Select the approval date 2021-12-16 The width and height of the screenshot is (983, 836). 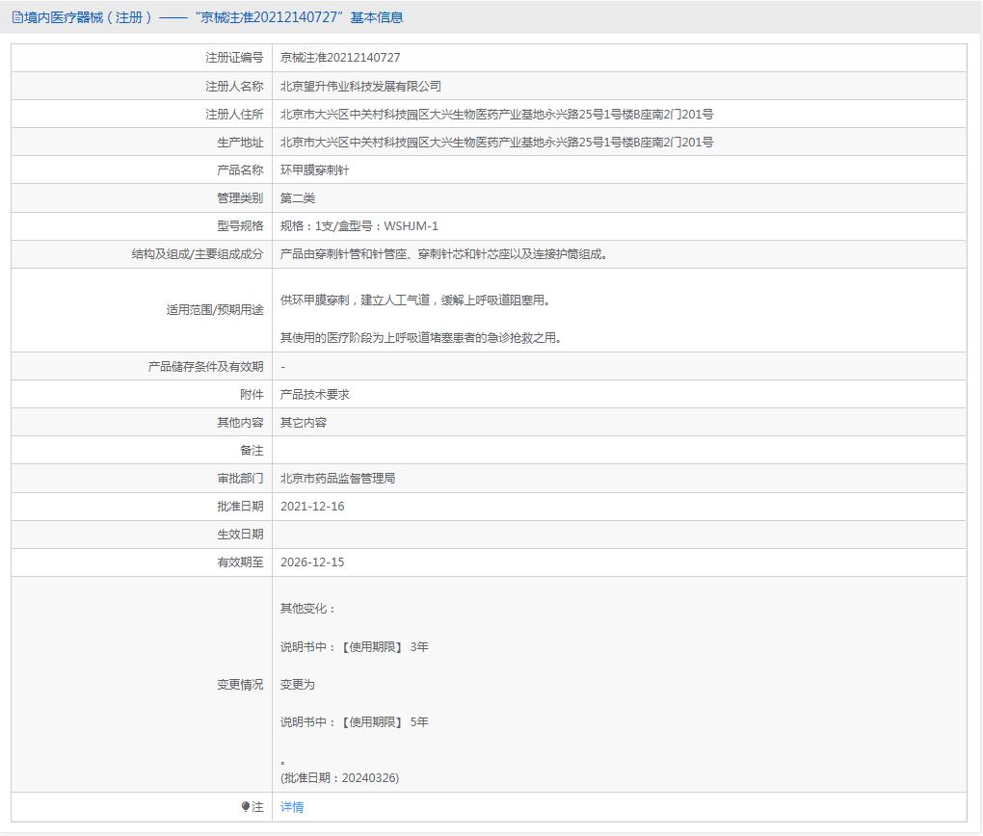click(312, 507)
